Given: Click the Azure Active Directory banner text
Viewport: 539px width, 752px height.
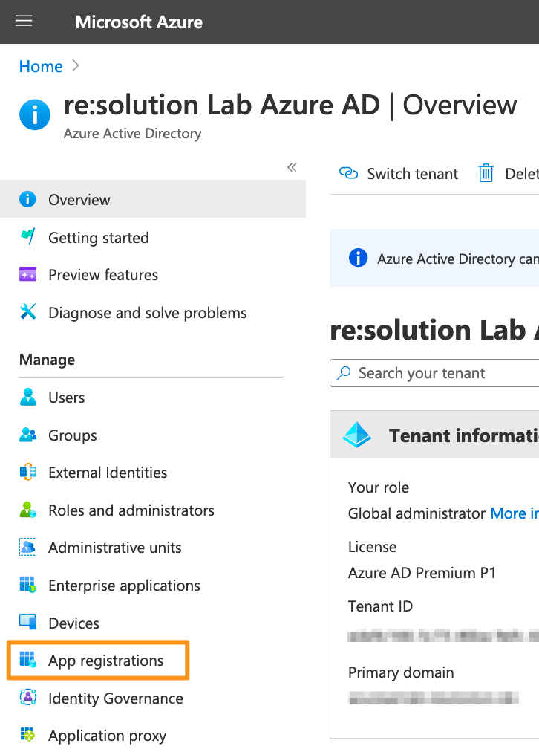Looking at the screenshot, I should pyautogui.click(x=457, y=259).
